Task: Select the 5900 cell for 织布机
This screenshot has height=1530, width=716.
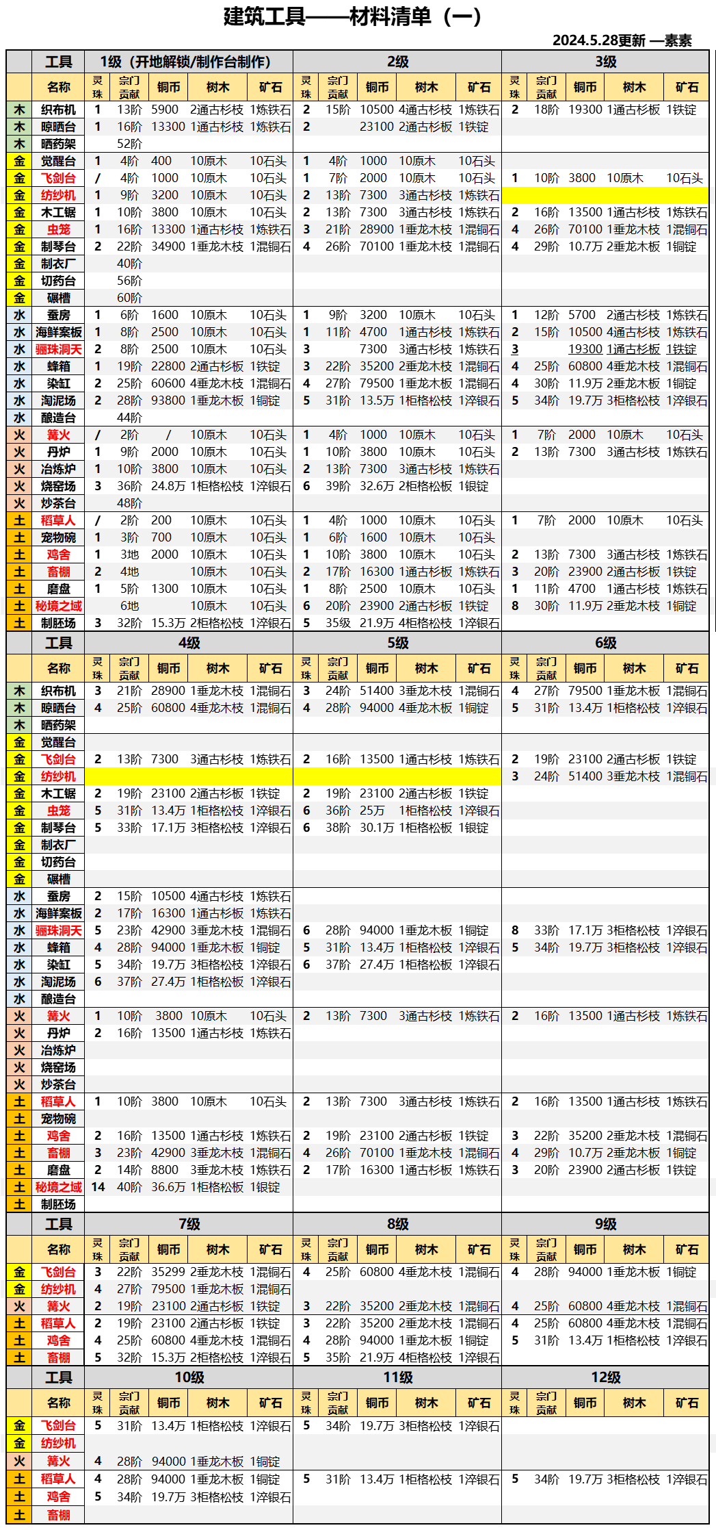Action: 165,110
